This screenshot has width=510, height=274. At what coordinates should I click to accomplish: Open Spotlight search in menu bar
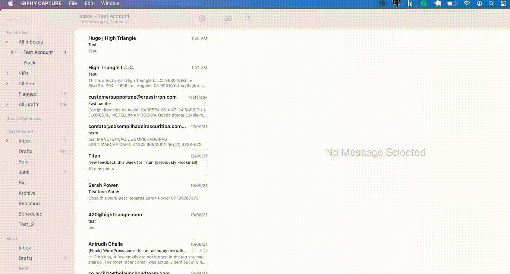click(491, 3)
